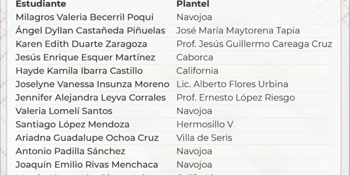The width and height of the screenshot is (350, 175).
Task: Select the Hermosillo V plantel text
Action: [x=205, y=124]
